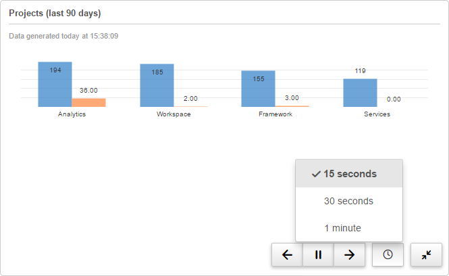Image resolution: width=449 pixels, height=276 pixels.
Task: Choose 30 seconds refresh interval
Action: pyautogui.click(x=349, y=201)
